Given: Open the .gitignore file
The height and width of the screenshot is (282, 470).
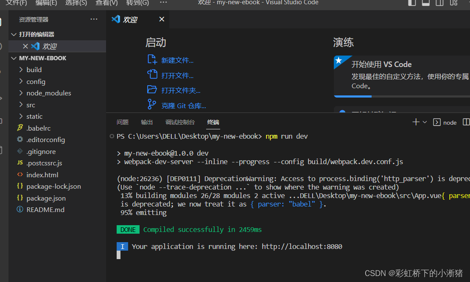Looking at the screenshot, I should 57,152.
